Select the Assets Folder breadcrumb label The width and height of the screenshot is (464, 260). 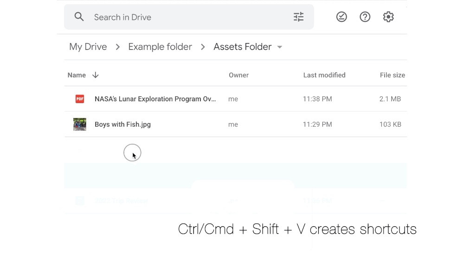pos(242,47)
